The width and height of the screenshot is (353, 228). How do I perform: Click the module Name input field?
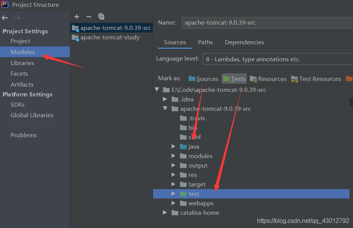coord(267,23)
